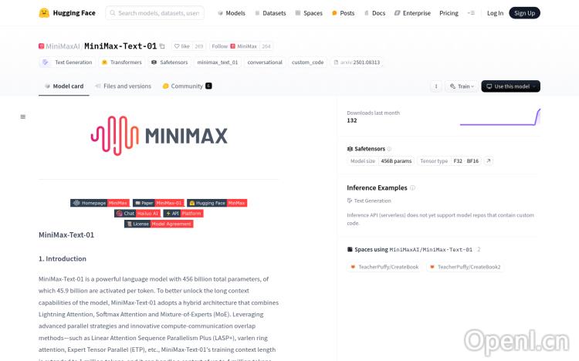Image resolution: width=579 pixels, height=361 pixels.
Task: Expand the Use this model dropdown
Action: (x=511, y=86)
